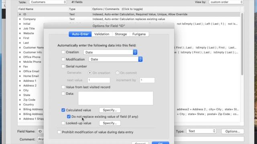Select the On creation radio button
Viewport: 257px width, 144px height.
(90, 73)
